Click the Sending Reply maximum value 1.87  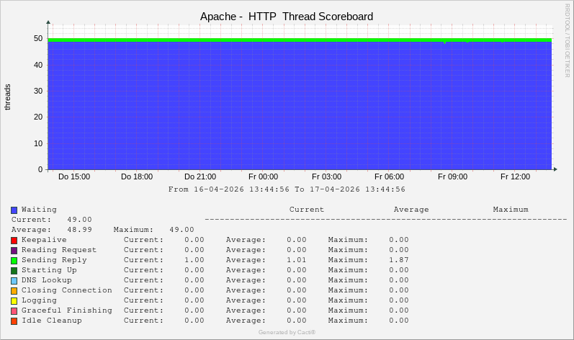(398, 260)
